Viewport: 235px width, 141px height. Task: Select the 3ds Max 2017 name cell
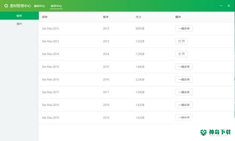coord(51,92)
